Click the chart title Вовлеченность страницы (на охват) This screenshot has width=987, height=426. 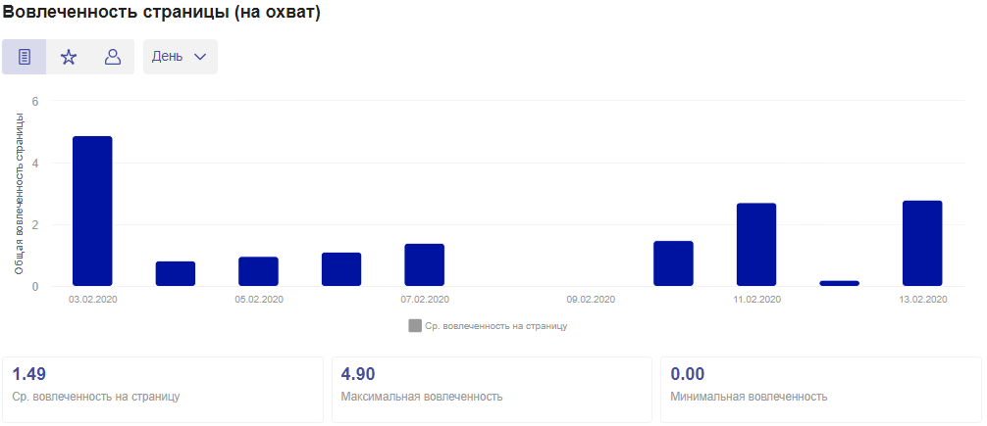coord(162,13)
